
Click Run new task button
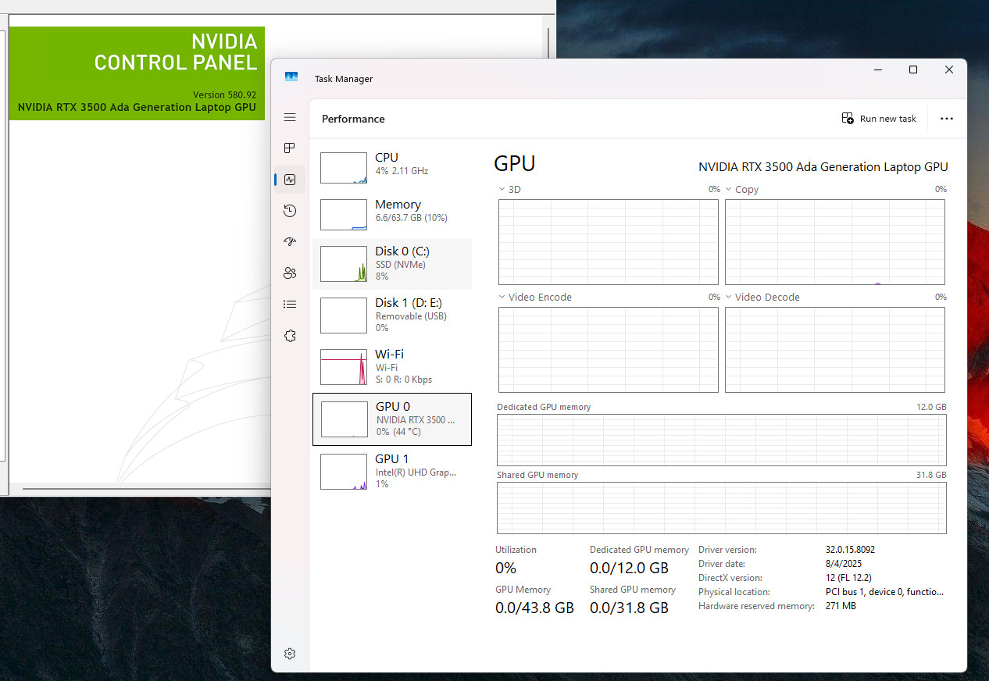tap(879, 119)
